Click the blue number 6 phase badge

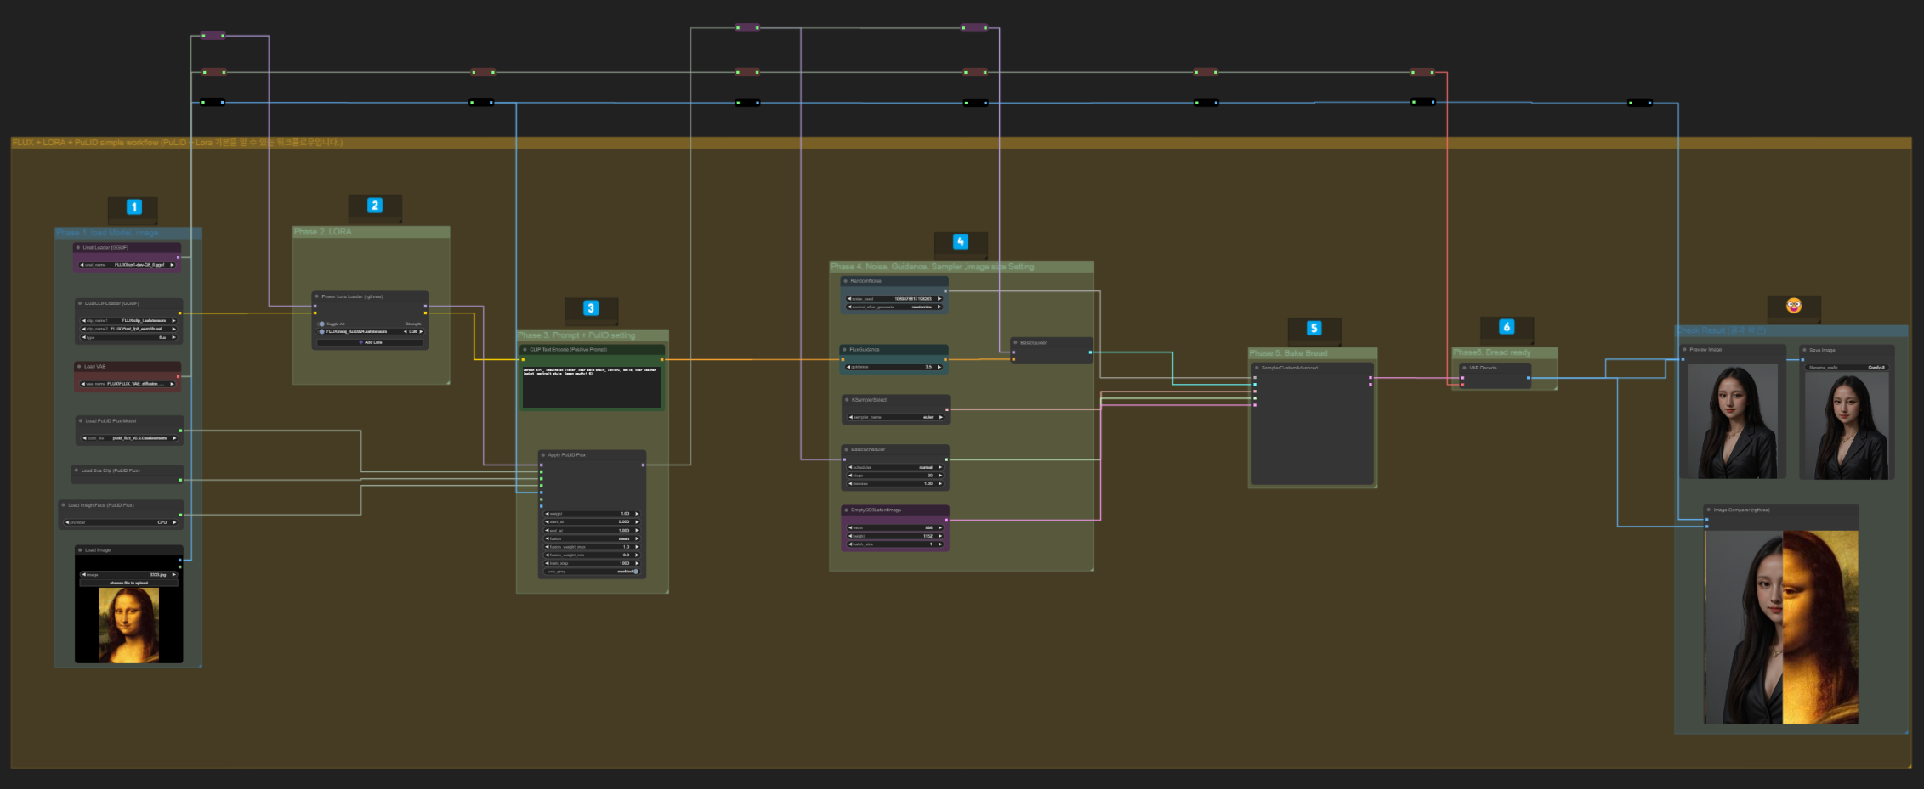pyautogui.click(x=1507, y=327)
